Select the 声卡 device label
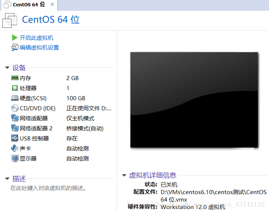 [x=25, y=148]
